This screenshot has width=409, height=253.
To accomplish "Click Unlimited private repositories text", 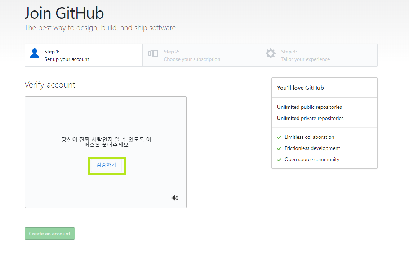I will pyautogui.click(x=310, y=119).
